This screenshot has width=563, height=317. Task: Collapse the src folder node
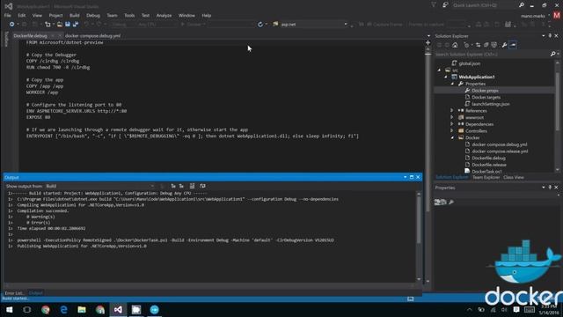tap(439, 70)
